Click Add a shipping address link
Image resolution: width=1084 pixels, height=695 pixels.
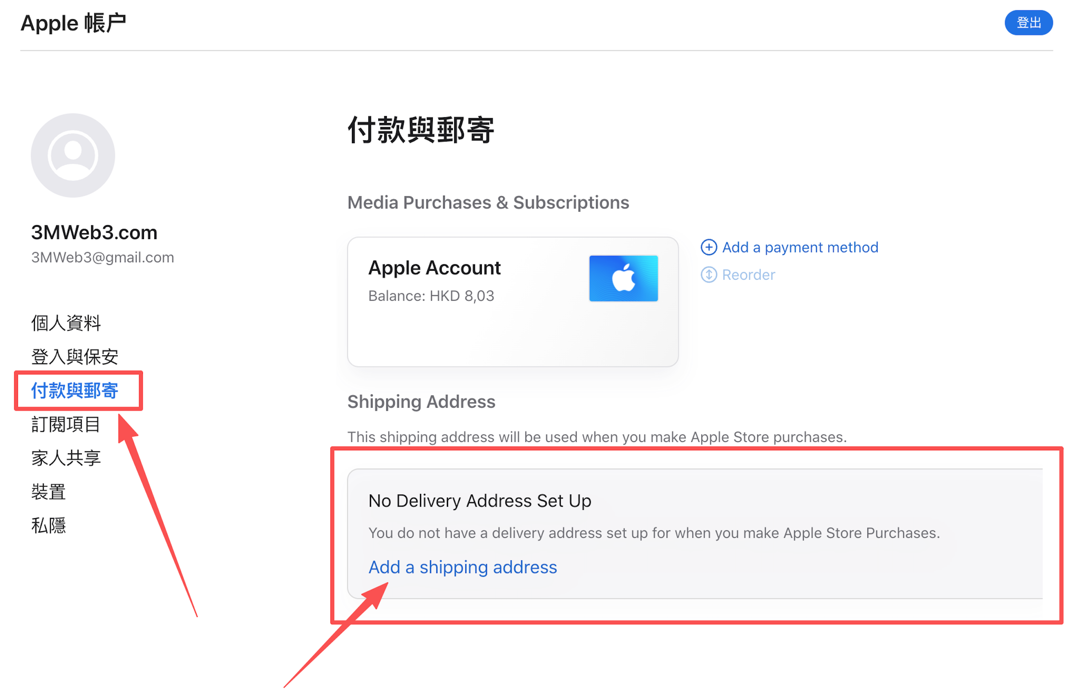(463, 567)
